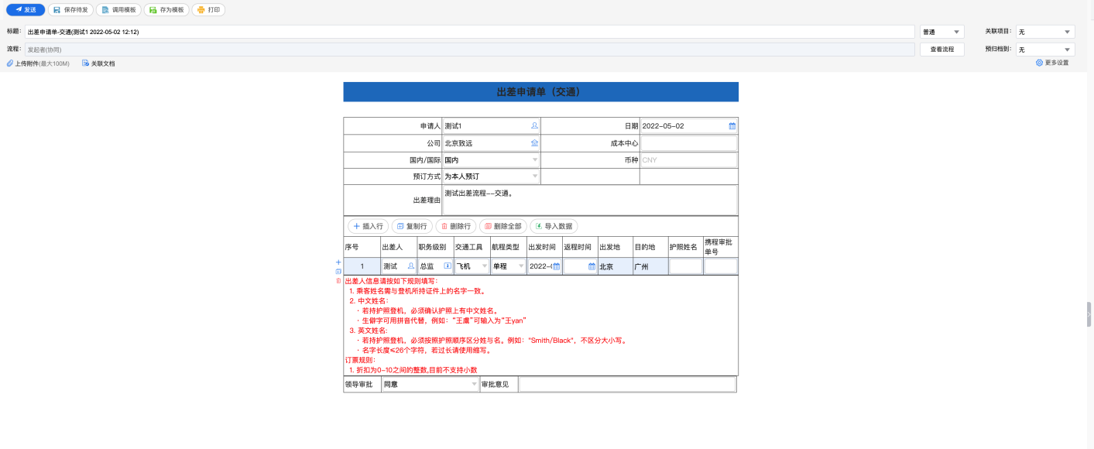Click 保存待发 save draft button
The image size is (1094, 449).
click(x=70, y=10)
